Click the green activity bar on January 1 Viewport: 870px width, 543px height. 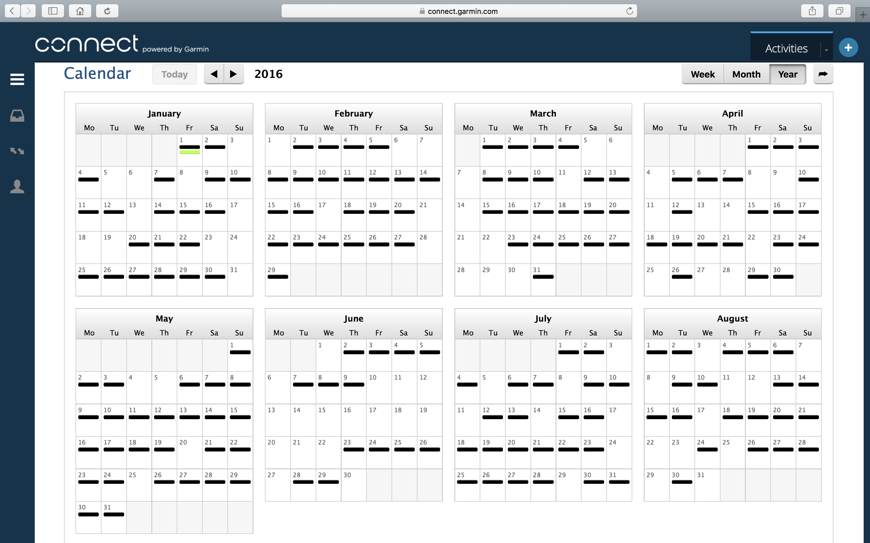[x=189, y=152]
